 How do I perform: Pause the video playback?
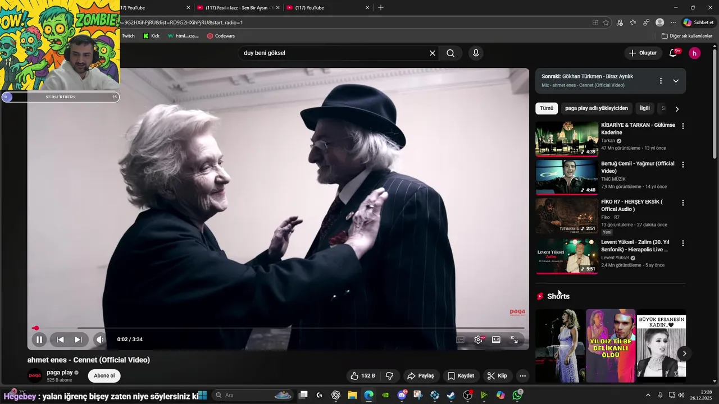(x=39, y=339)
